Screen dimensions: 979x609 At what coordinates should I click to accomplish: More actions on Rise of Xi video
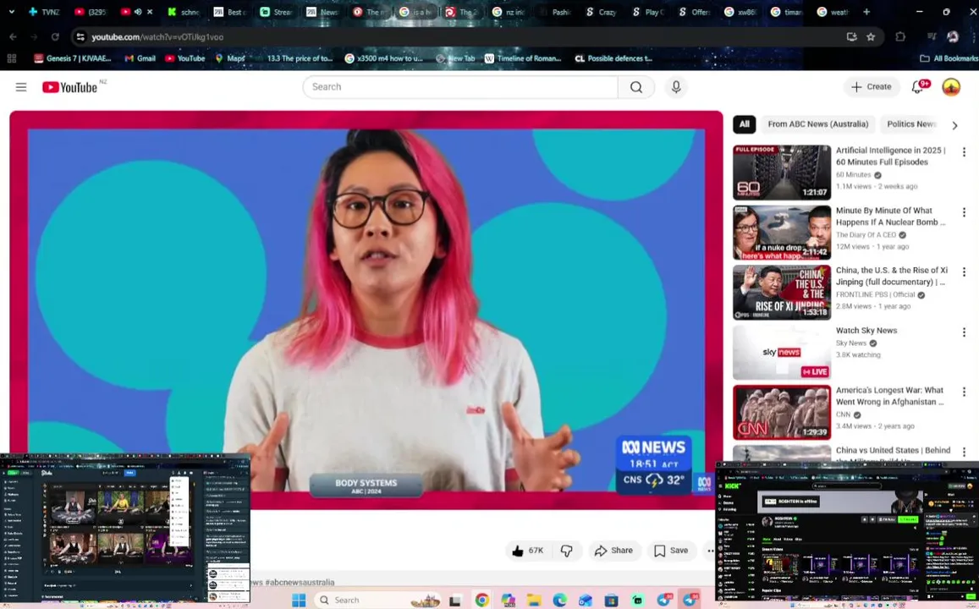pos(964,272)
